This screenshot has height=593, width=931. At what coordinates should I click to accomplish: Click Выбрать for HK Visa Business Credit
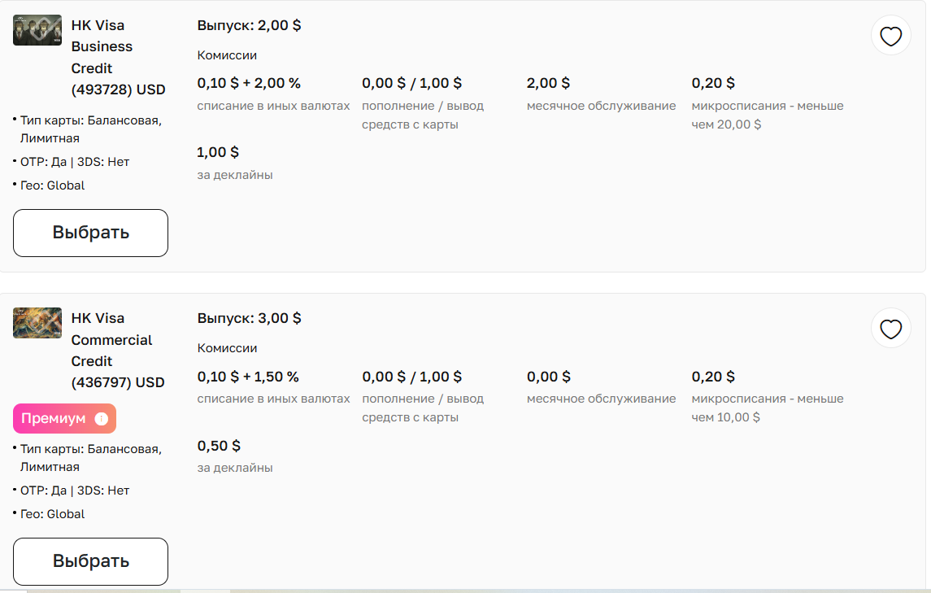pos(90,233)
